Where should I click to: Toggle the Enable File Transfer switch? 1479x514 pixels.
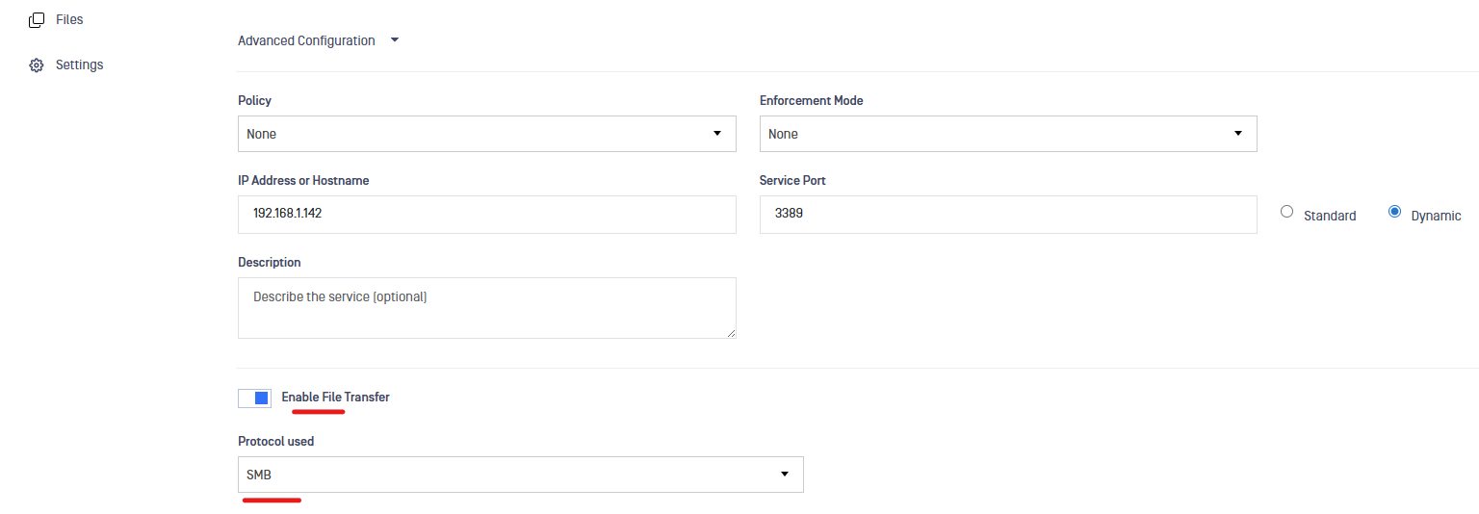pyautogui.click(x=255, y=398)
